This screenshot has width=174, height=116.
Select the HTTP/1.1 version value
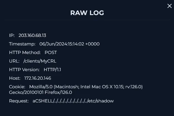tap(52, 70)
